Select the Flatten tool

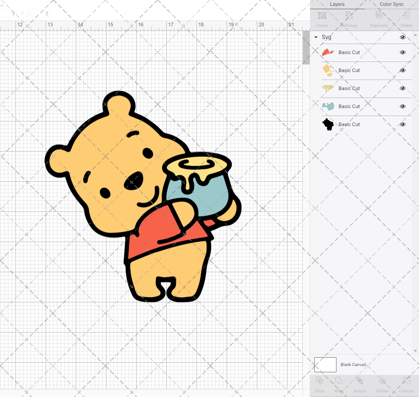[383, 380]
